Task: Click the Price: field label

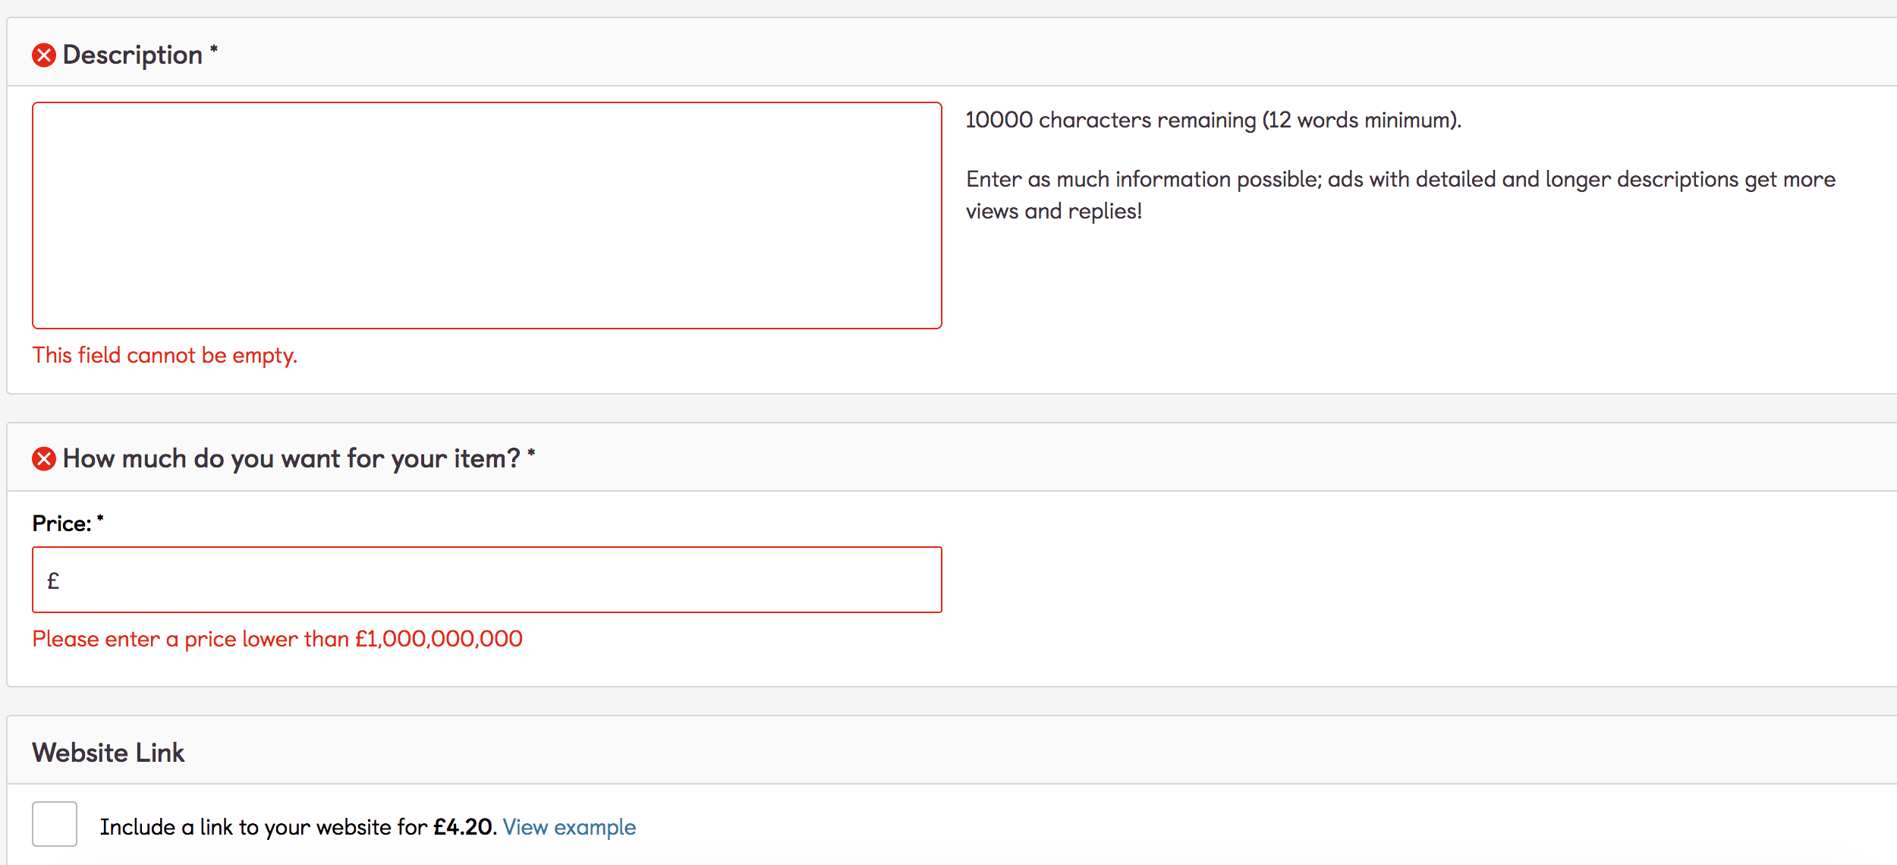Action: pos(61,524)
